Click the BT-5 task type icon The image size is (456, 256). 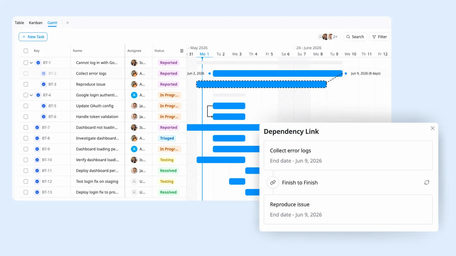pos(44,106)
